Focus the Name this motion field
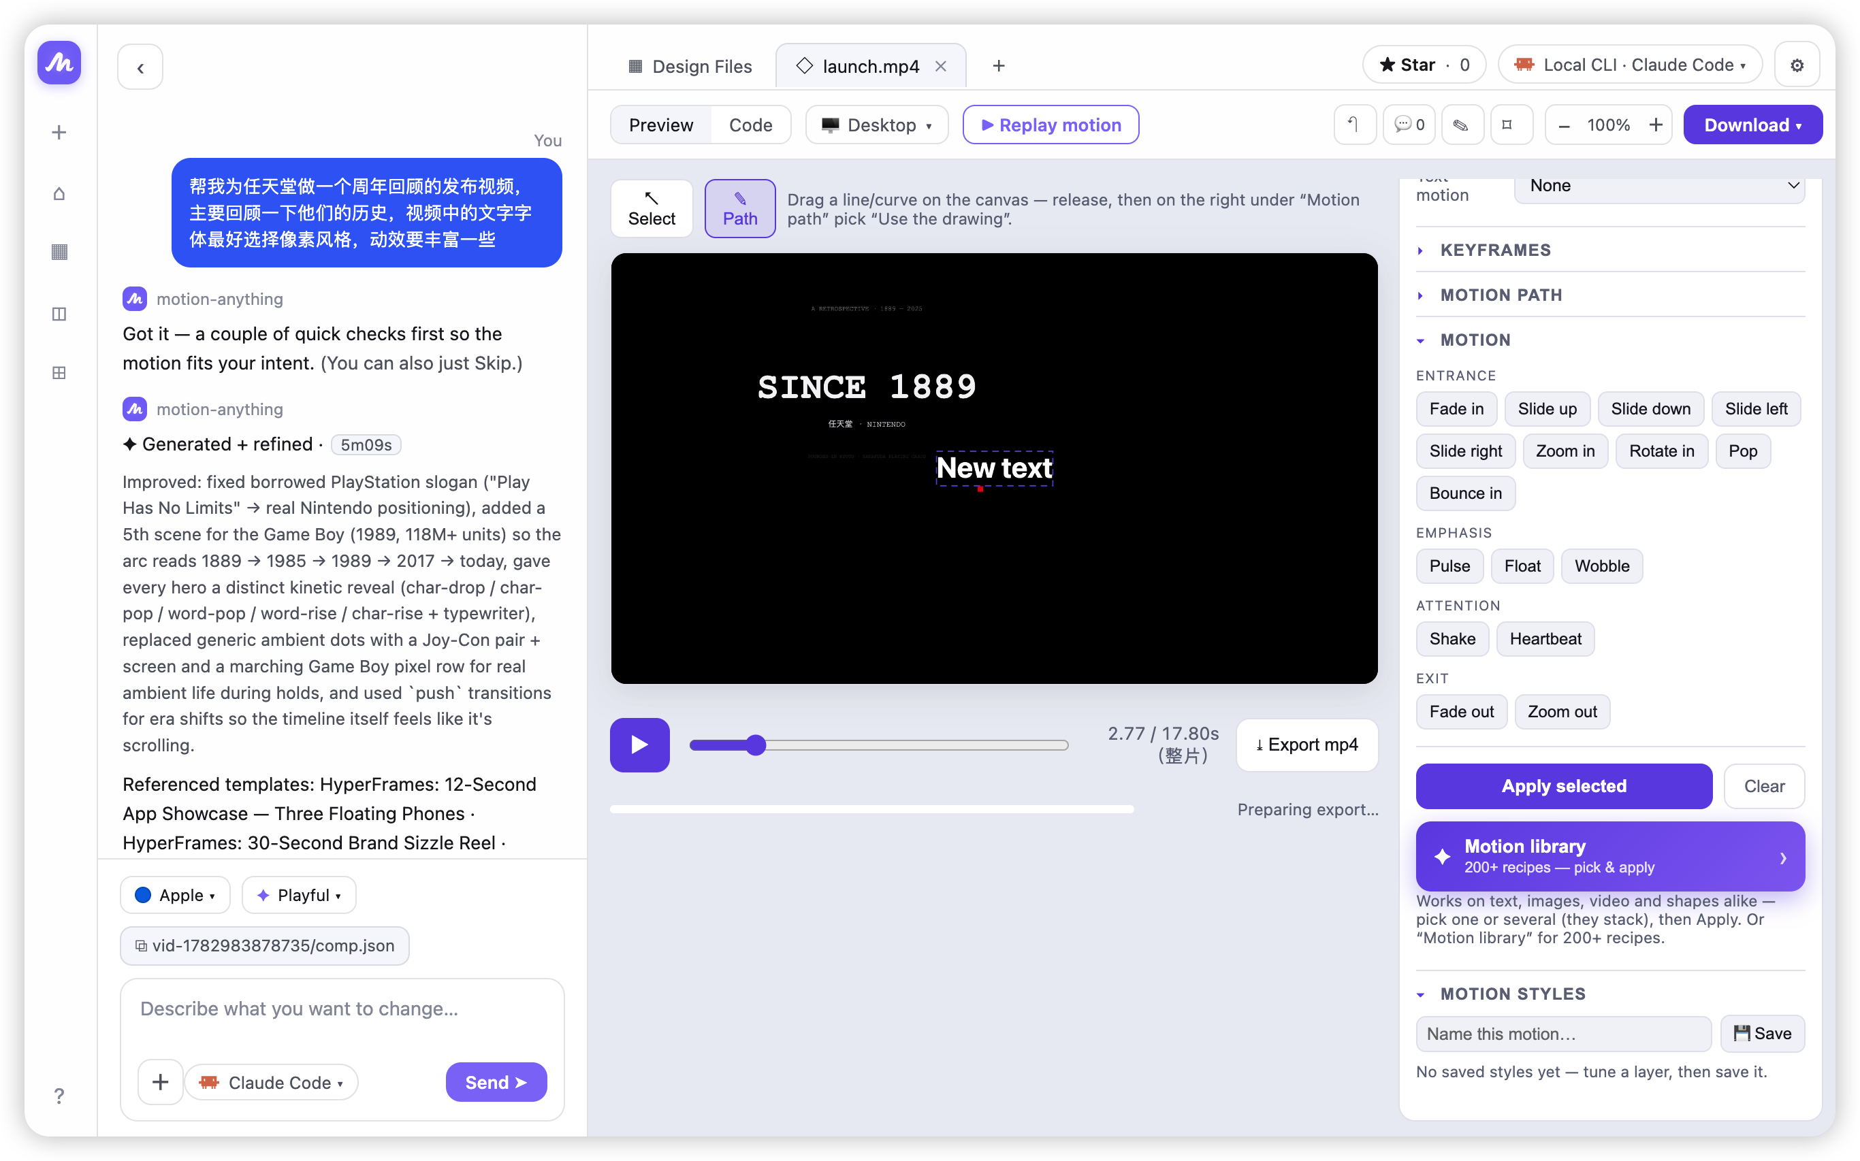 click(1562, 1034)
